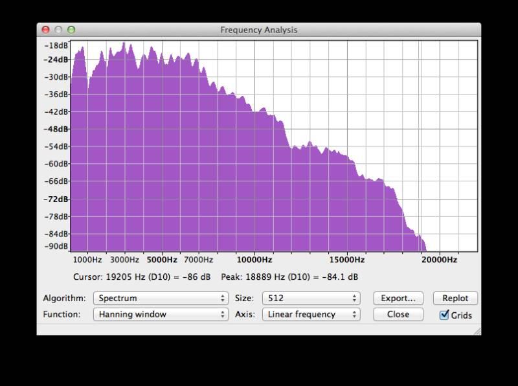Click the green zoom window button

(71, 30)
